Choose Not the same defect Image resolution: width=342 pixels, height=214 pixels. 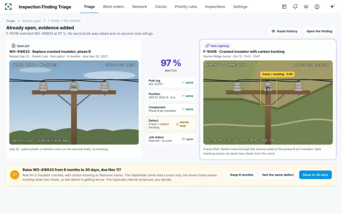click(278, 175)
